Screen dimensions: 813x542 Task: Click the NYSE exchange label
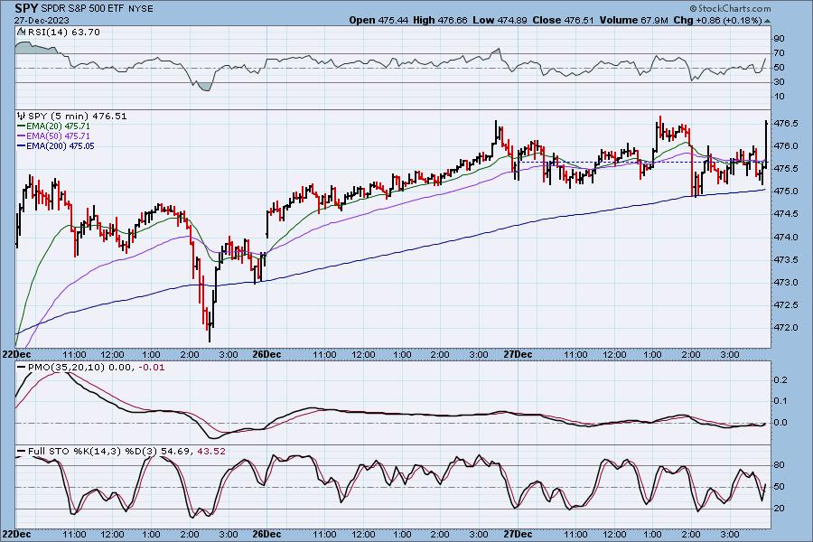pyautogui.click(x=141, y=9)
